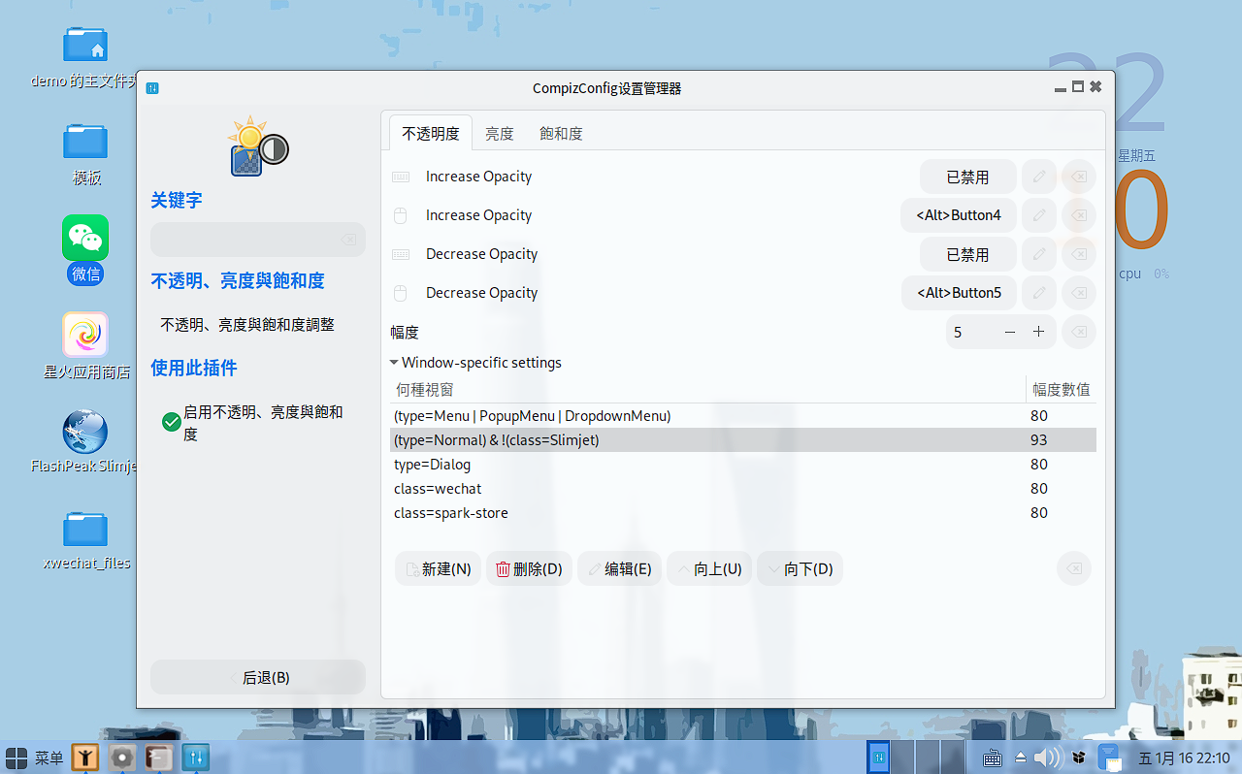The image size is (1242, 774).
Task: Open the 微信 desktop icon
Action: coord(85,249)
